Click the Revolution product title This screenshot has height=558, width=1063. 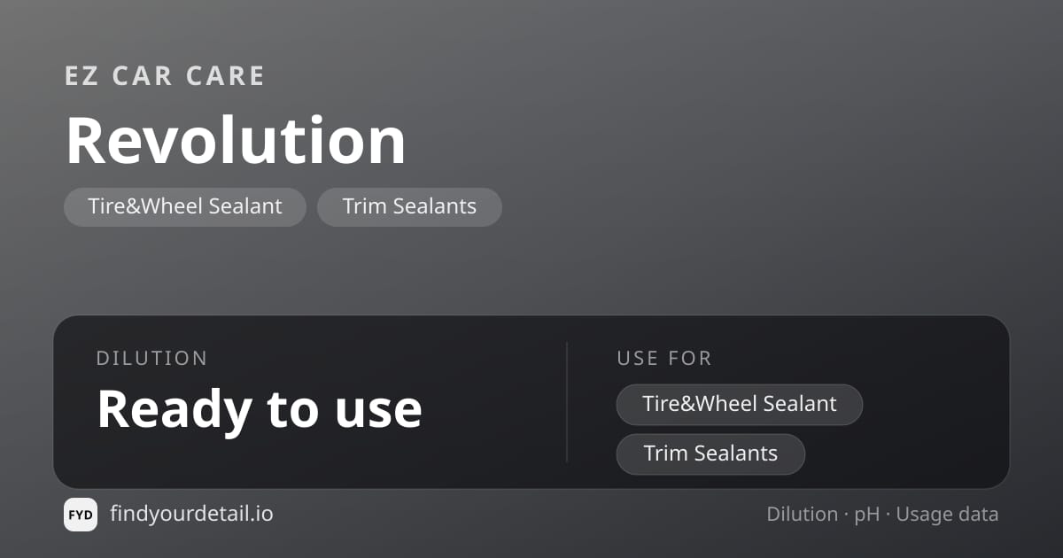click(236, 141)
